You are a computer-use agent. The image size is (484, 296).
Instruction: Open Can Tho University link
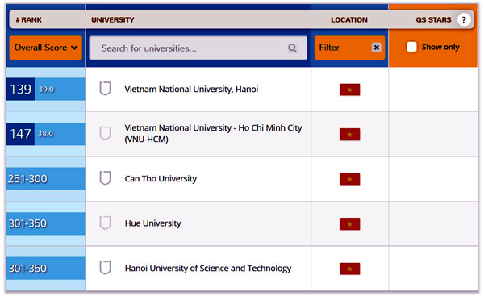tap(161, 179)
